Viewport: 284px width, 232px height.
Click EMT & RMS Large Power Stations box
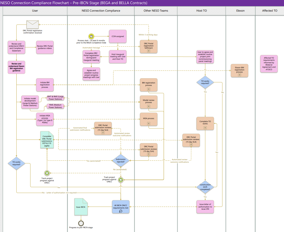[55, 98]
